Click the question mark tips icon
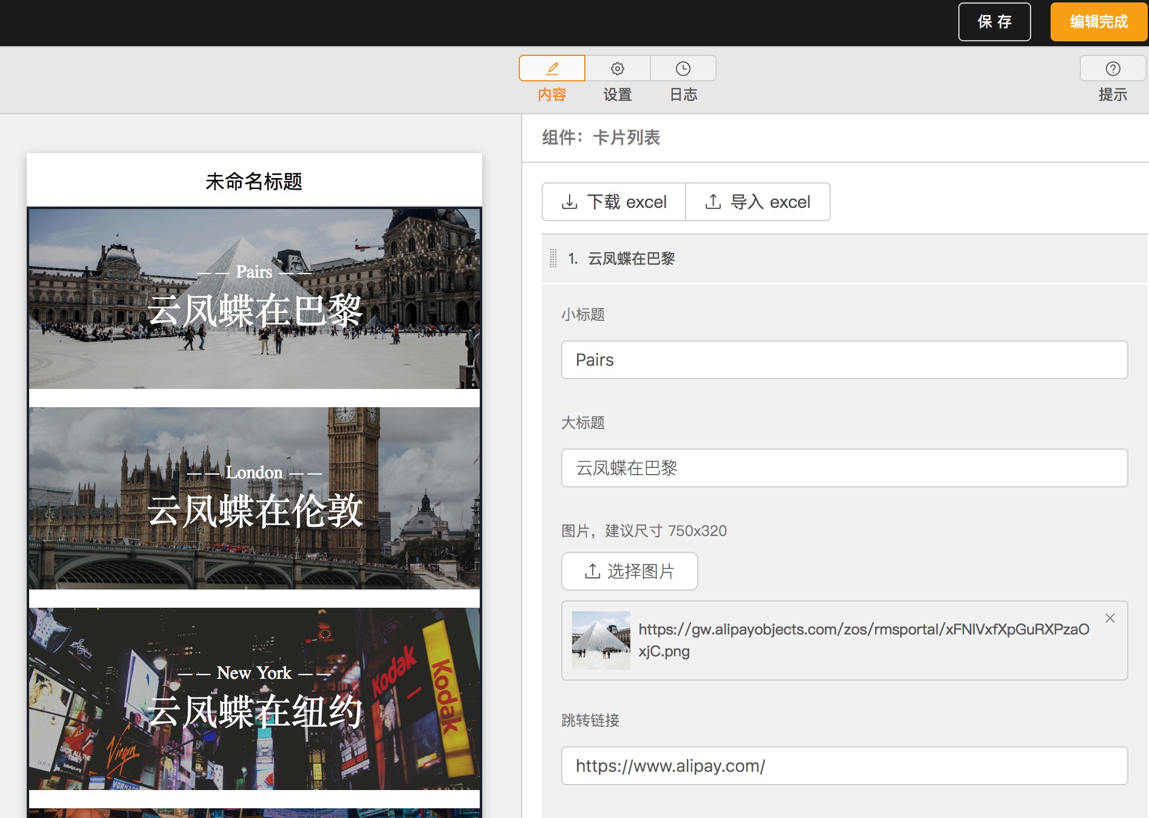The image size is (1149, 818). point(1113,68)
